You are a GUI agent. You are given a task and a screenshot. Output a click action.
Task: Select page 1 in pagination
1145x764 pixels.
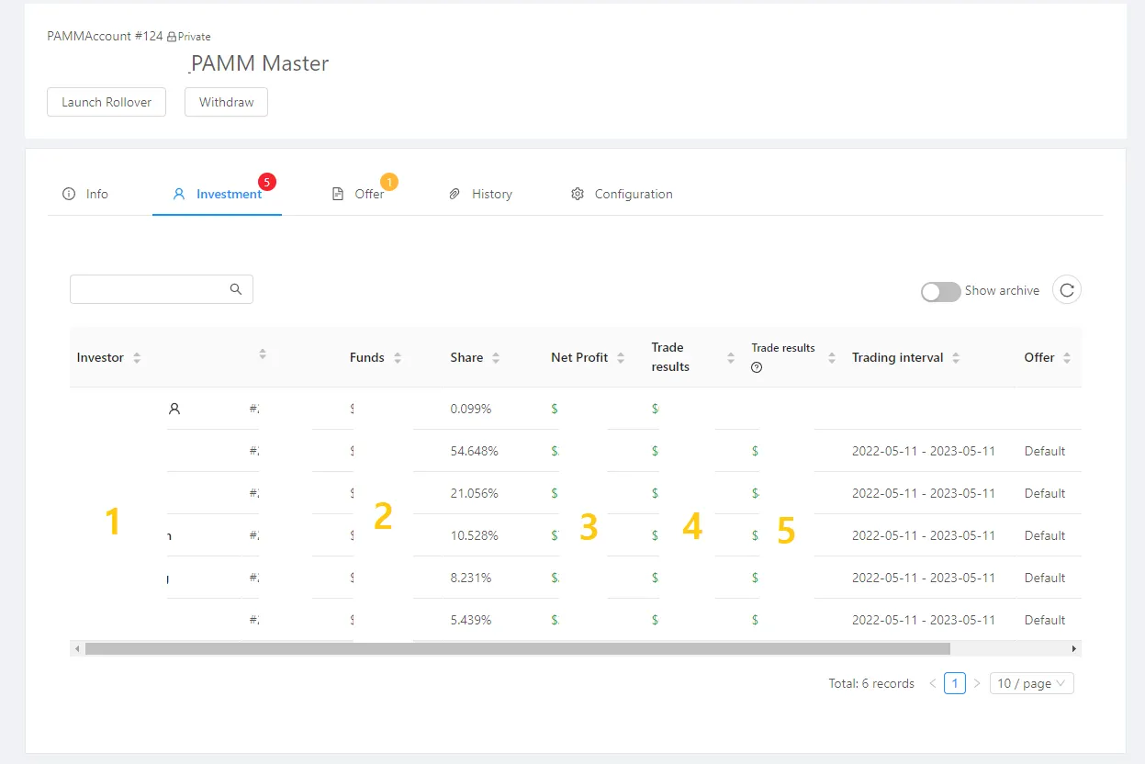(955, 683)
